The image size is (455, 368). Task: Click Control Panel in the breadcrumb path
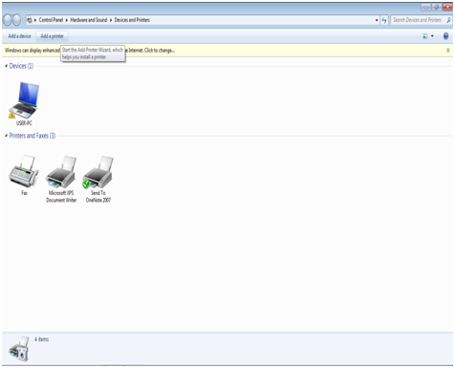(x=51, y=20)
